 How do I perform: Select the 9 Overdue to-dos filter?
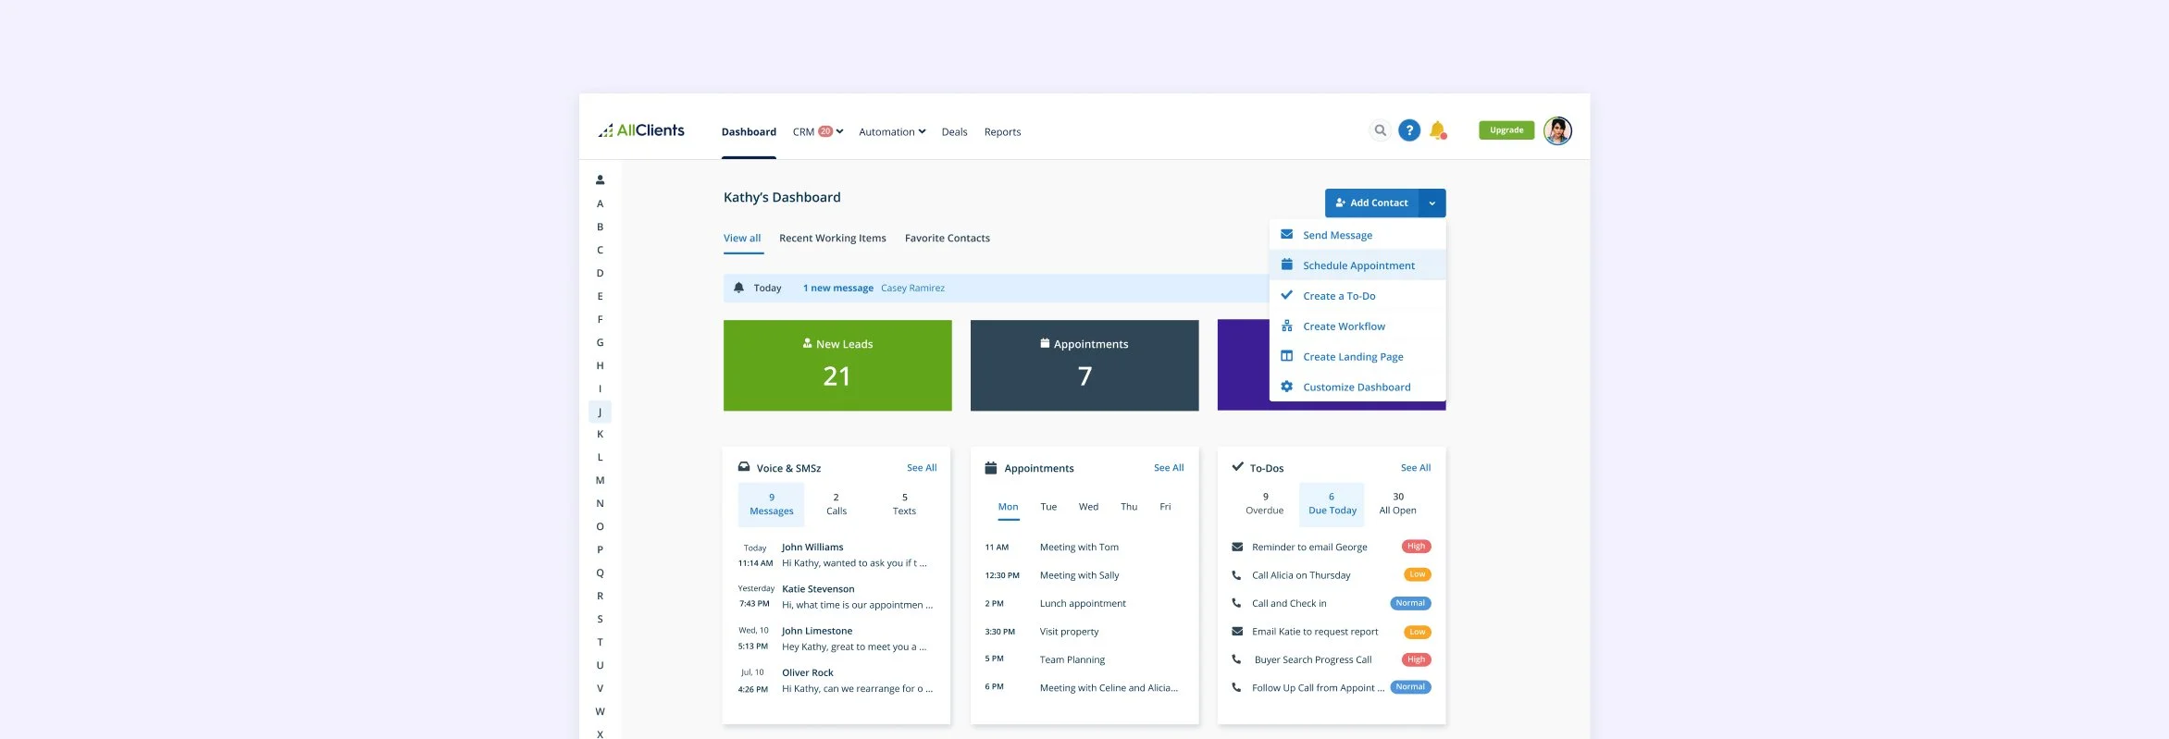pos(1264,504)
